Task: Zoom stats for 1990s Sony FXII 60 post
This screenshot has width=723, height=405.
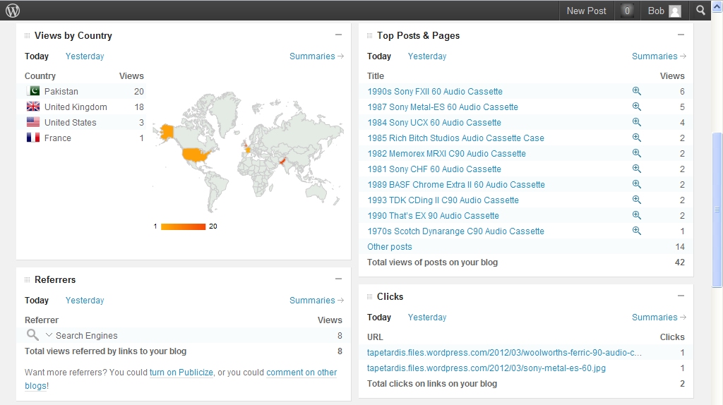Action: click(x=637, y=91)
